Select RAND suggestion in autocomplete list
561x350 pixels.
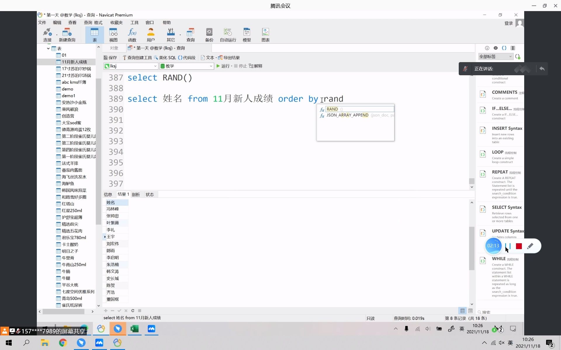click(x=332, y=109)
